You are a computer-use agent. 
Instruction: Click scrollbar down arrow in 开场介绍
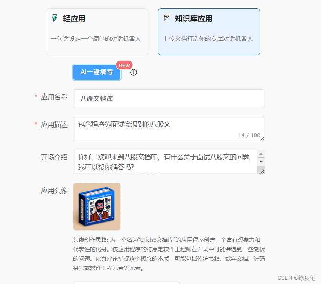(x=261, y=162)
